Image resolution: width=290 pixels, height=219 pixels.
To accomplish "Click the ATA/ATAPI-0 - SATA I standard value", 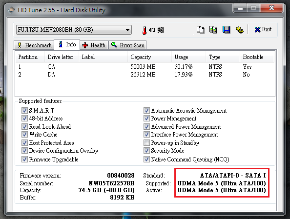I will (x=233, y=176).
